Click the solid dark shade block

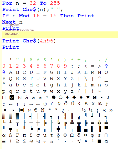tap(17, 117)
